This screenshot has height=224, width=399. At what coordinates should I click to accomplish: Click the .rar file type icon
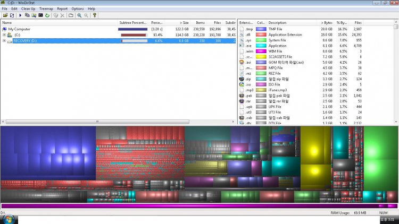pos(242,101)
